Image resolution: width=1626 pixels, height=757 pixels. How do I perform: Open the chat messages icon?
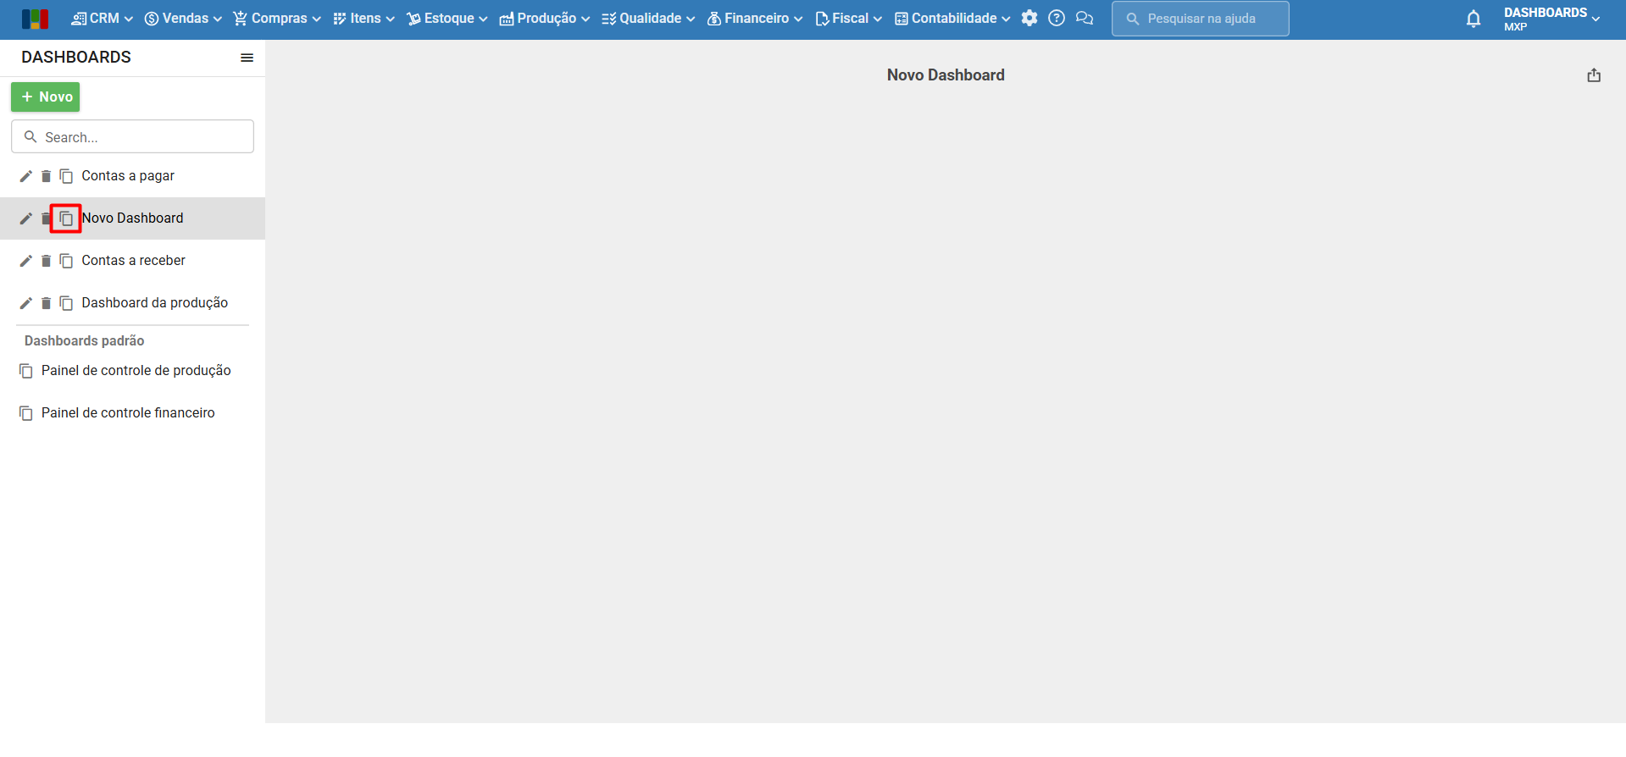point(1085,18)
